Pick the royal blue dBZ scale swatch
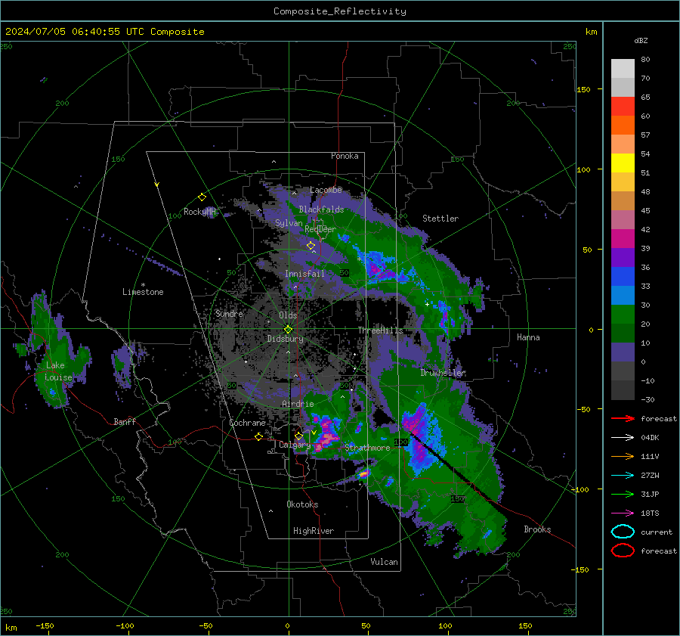Image resolution: width=680 pixels, height=636 pixels. (x=623, y=277)
